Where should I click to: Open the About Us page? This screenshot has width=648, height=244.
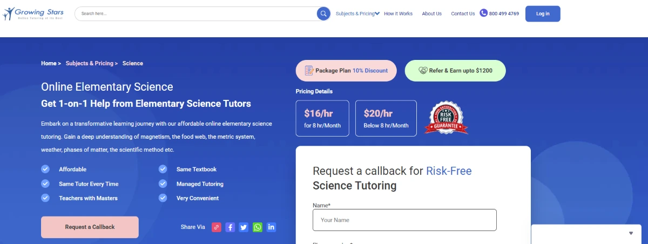point(431,13)
